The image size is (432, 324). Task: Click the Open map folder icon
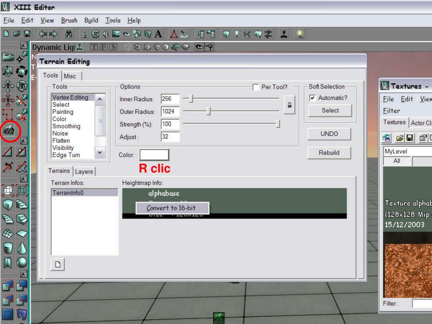[17, 34]
